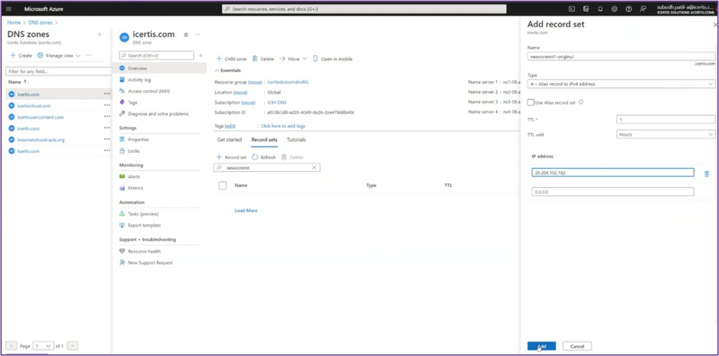Click the Load More link
The image size is (719, 356).
coord(246,211)
